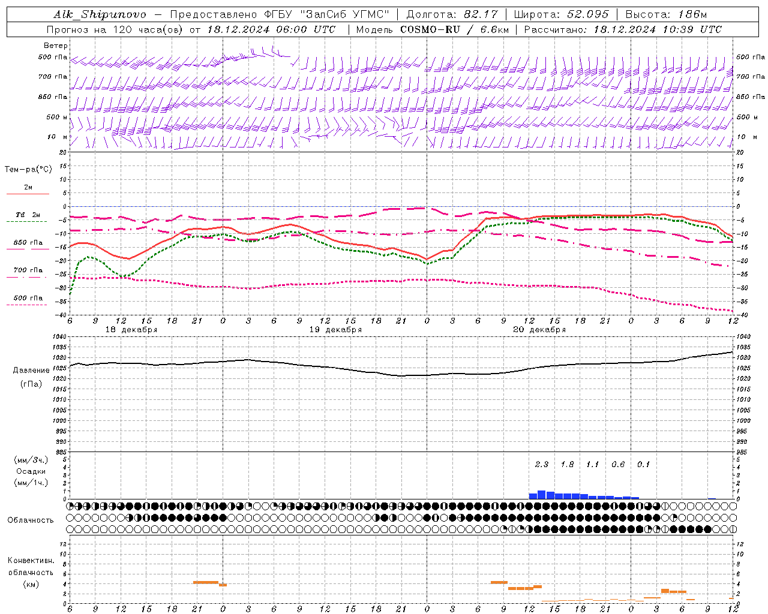Click the '2.3' three-hour precipitation value
Screen dimensions: 768x614
pyautogui.click(x=542, y=464)
